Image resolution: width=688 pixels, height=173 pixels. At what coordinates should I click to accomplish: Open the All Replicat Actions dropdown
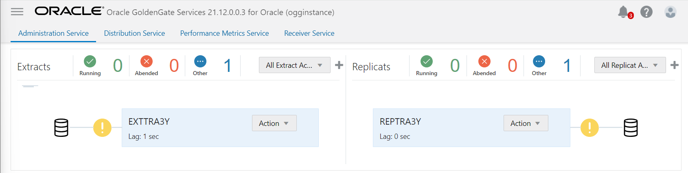tap(630, 65)
